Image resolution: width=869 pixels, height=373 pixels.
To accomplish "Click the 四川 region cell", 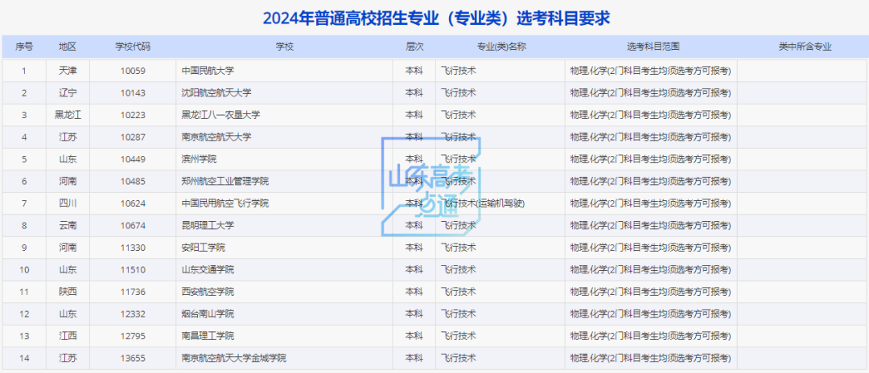I will click(x=68, y=203).
